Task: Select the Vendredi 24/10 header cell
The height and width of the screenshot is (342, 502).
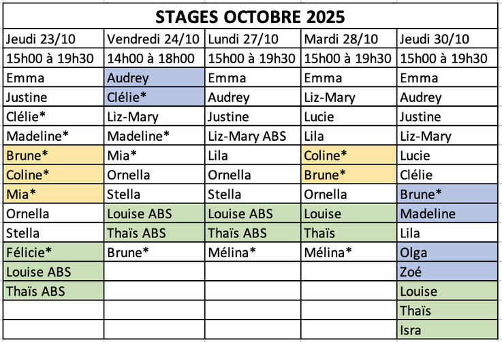Action: pyautogui.click(x=155, y=38)
